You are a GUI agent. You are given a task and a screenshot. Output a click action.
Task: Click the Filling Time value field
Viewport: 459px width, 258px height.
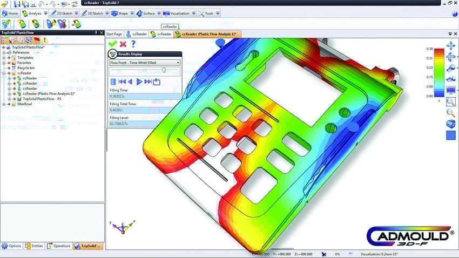point(145,96)
